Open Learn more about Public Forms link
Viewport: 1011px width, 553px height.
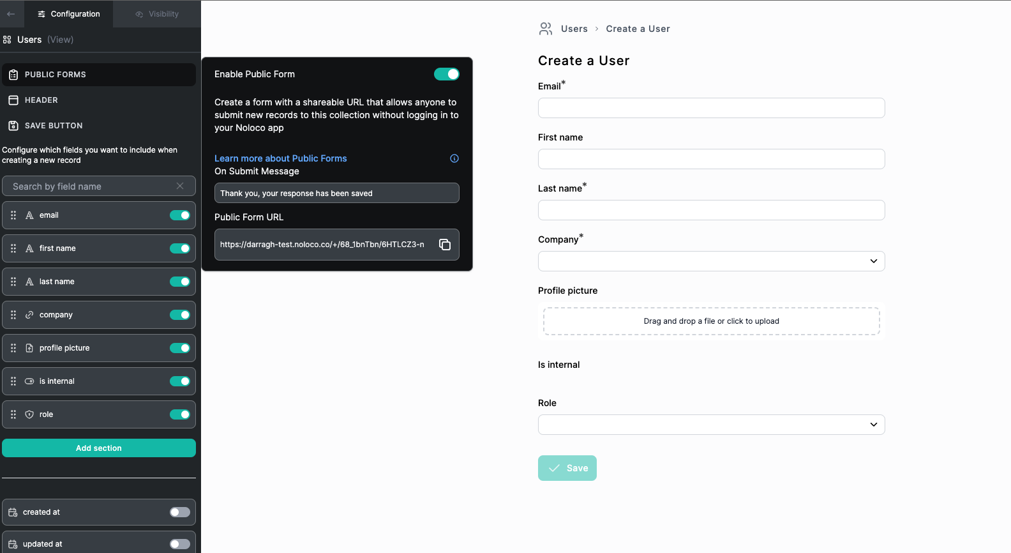[281, 158]
